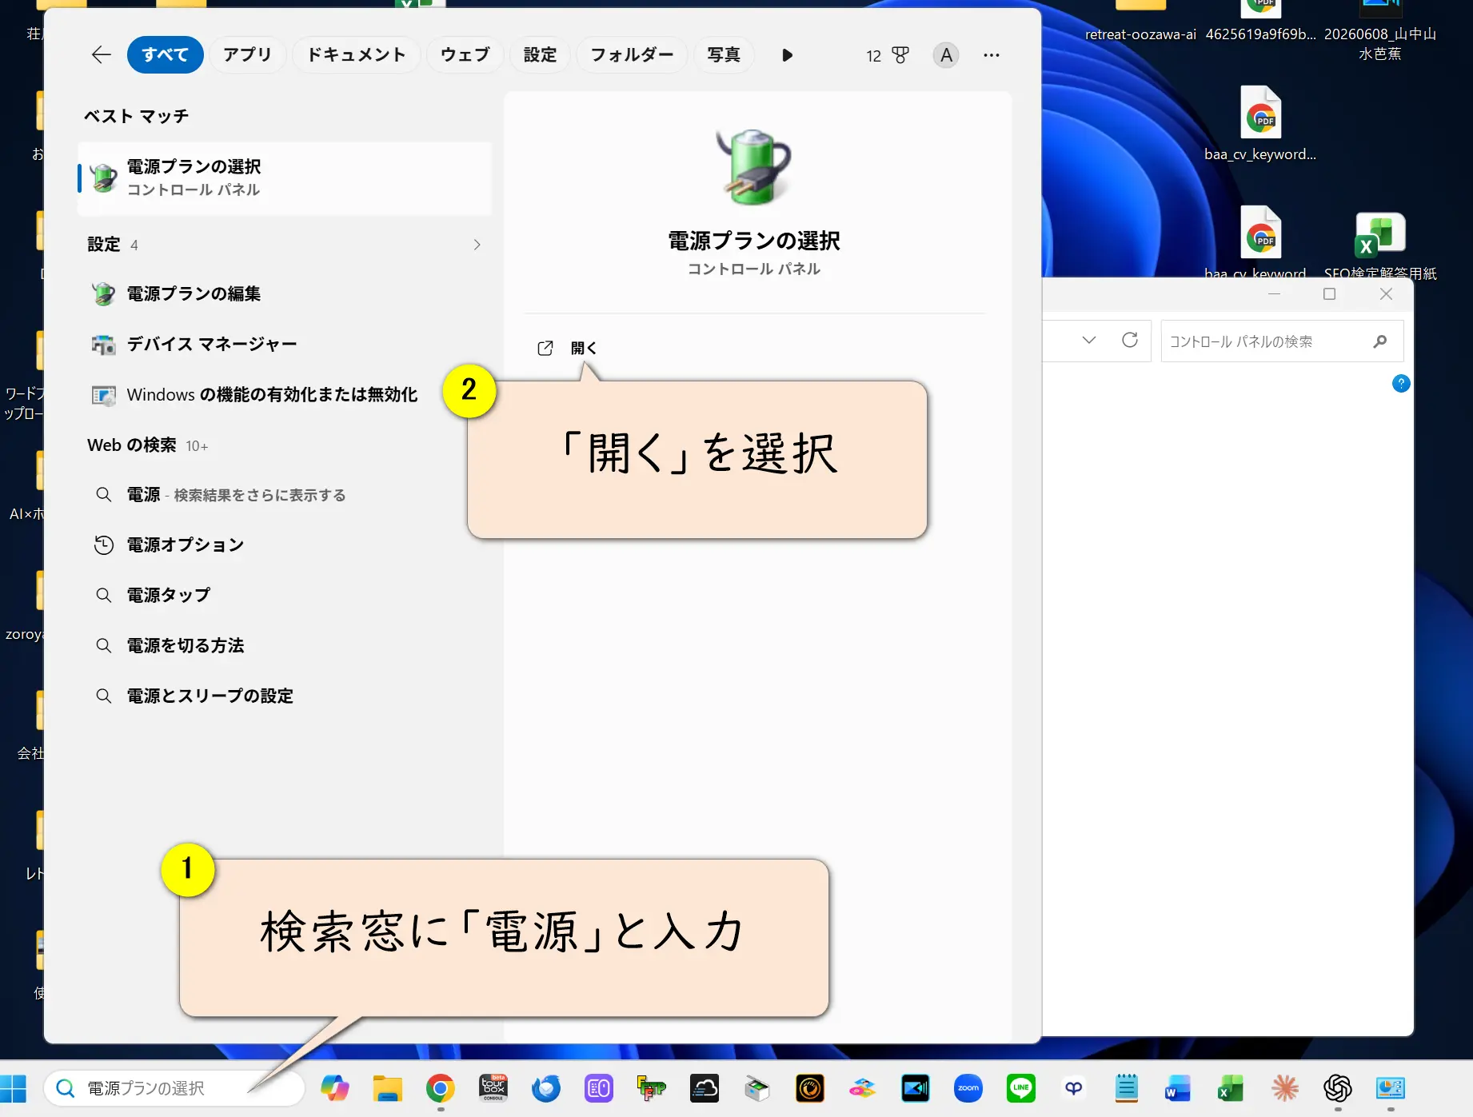Open Thunderbird from the taskbar

coord(545,1088)
